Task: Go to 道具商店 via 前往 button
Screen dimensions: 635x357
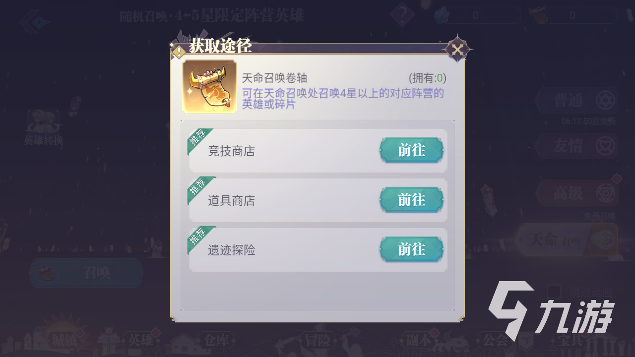Action: pyautogui.click(x=411, y=200)
